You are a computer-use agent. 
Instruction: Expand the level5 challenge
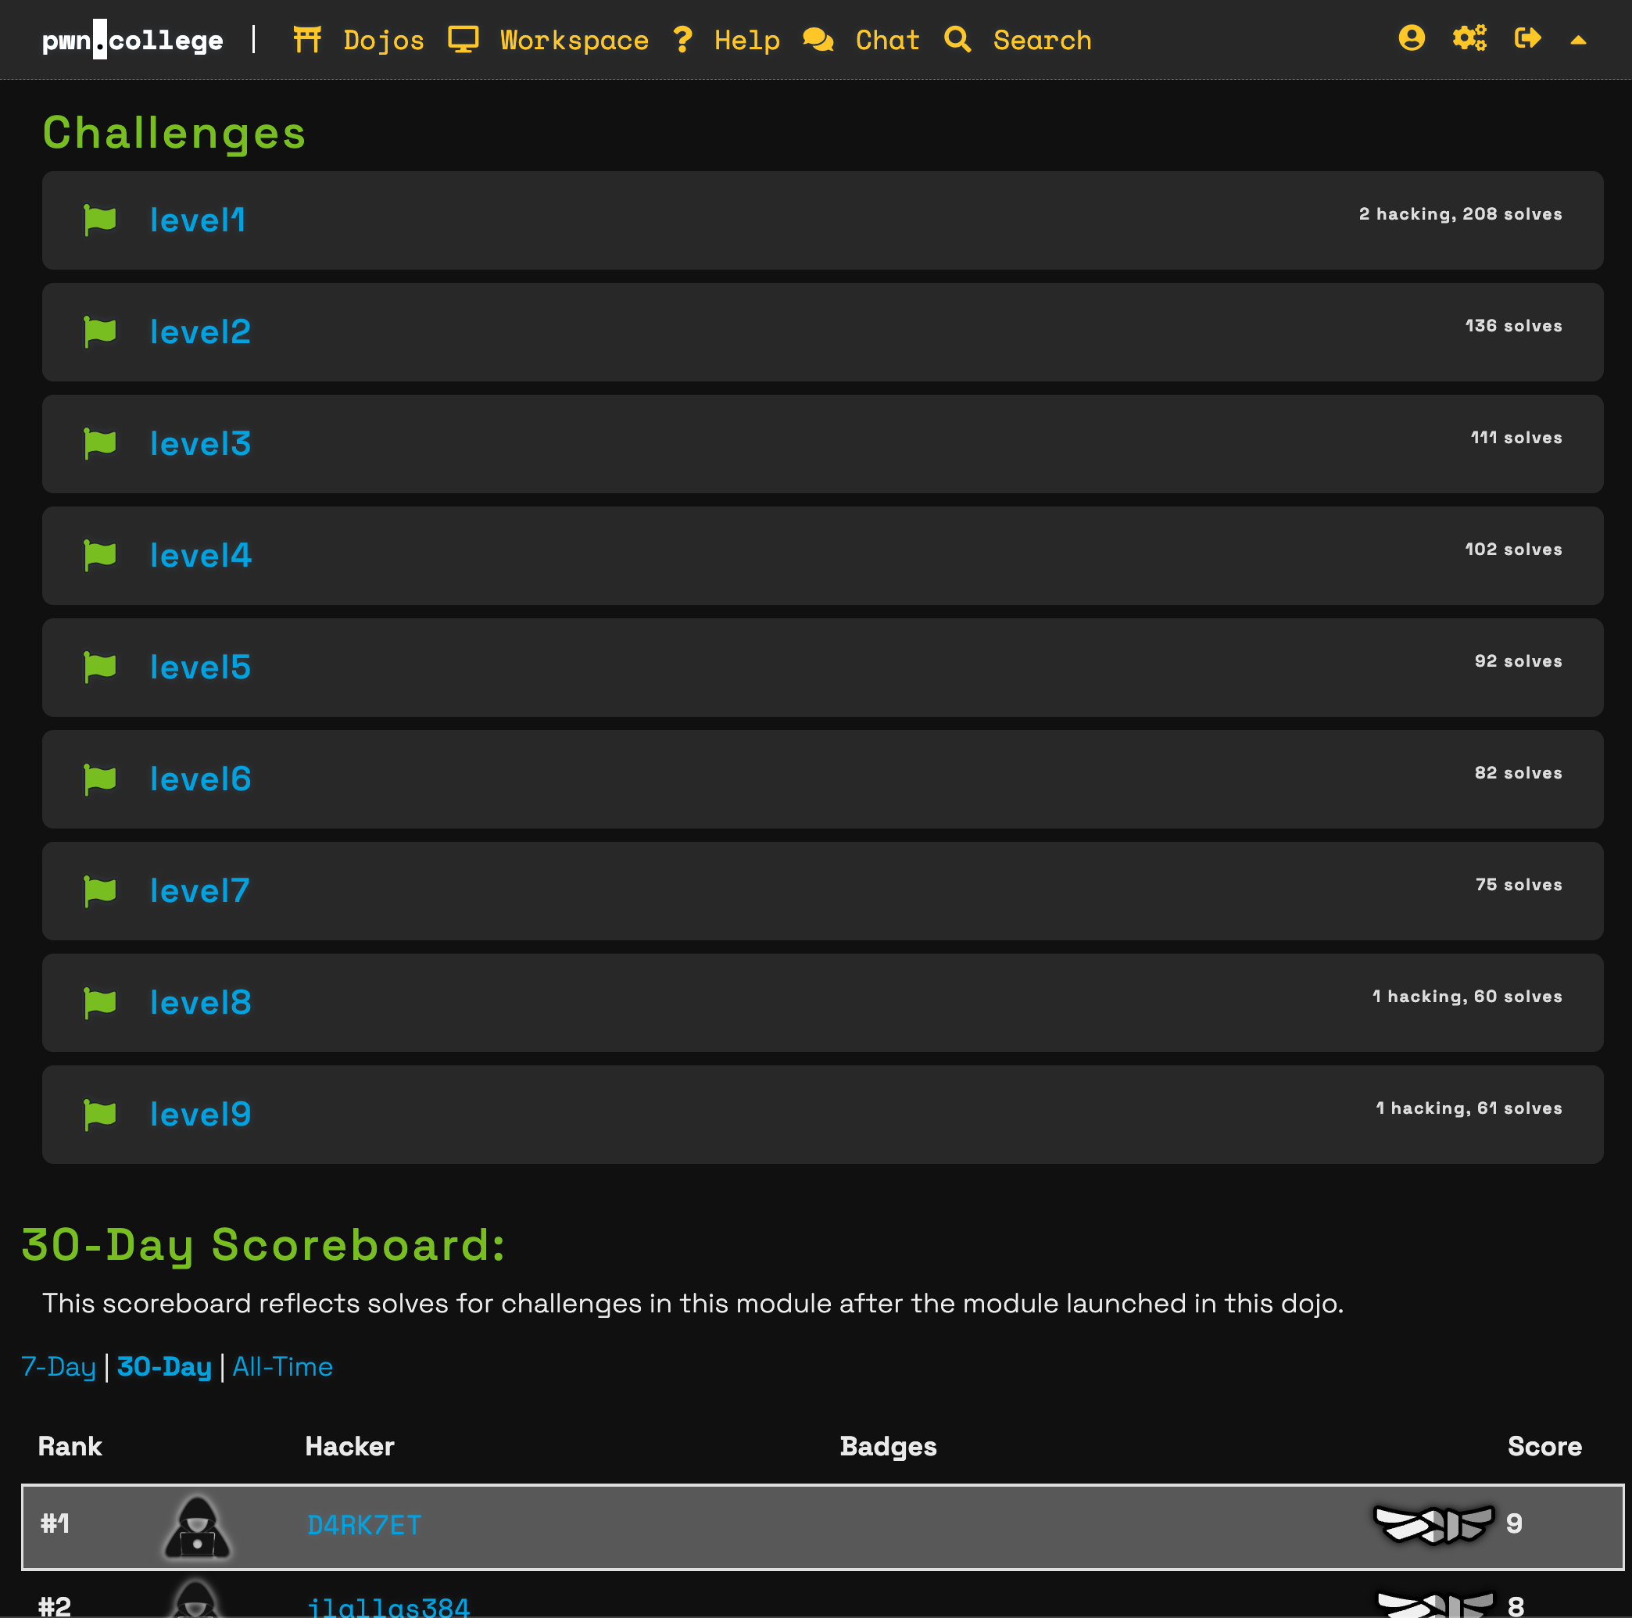(x=200, y=668)
